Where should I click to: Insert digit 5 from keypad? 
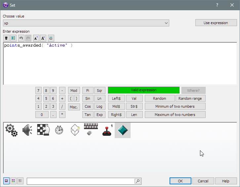click(46, 98)
